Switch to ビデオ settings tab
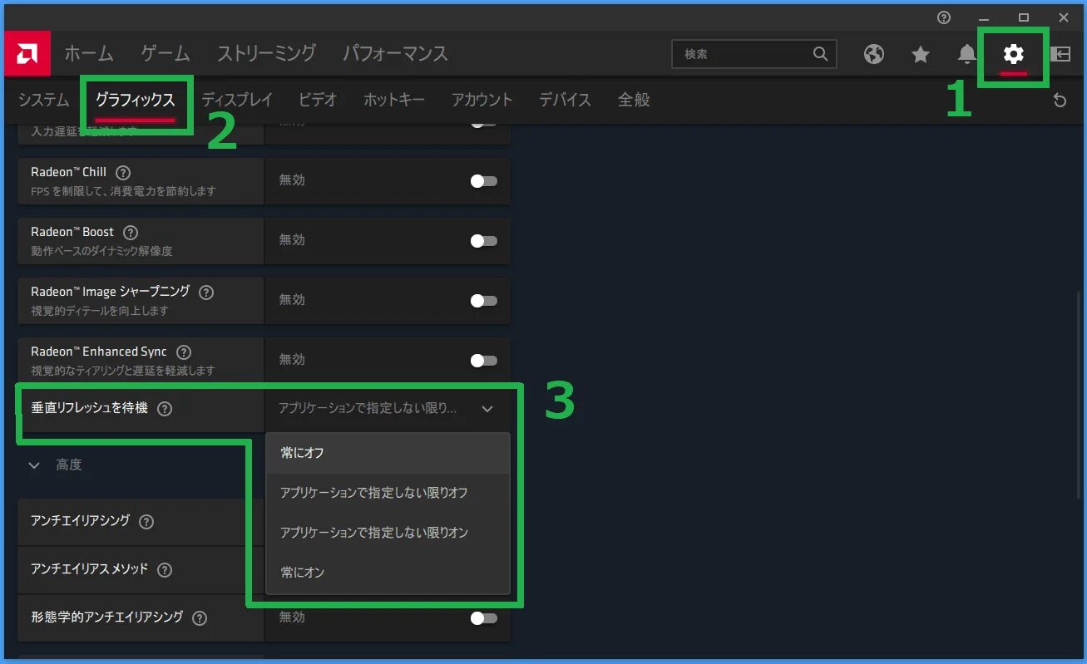 point(318,101)
